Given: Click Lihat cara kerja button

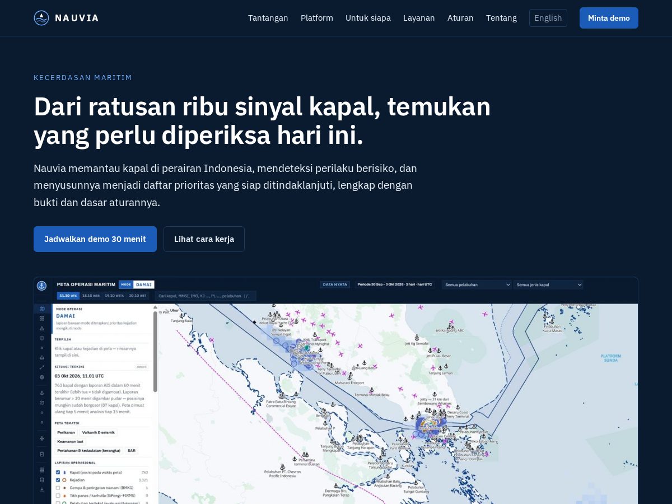Looking at the screenshot, I should coord(204,239).
